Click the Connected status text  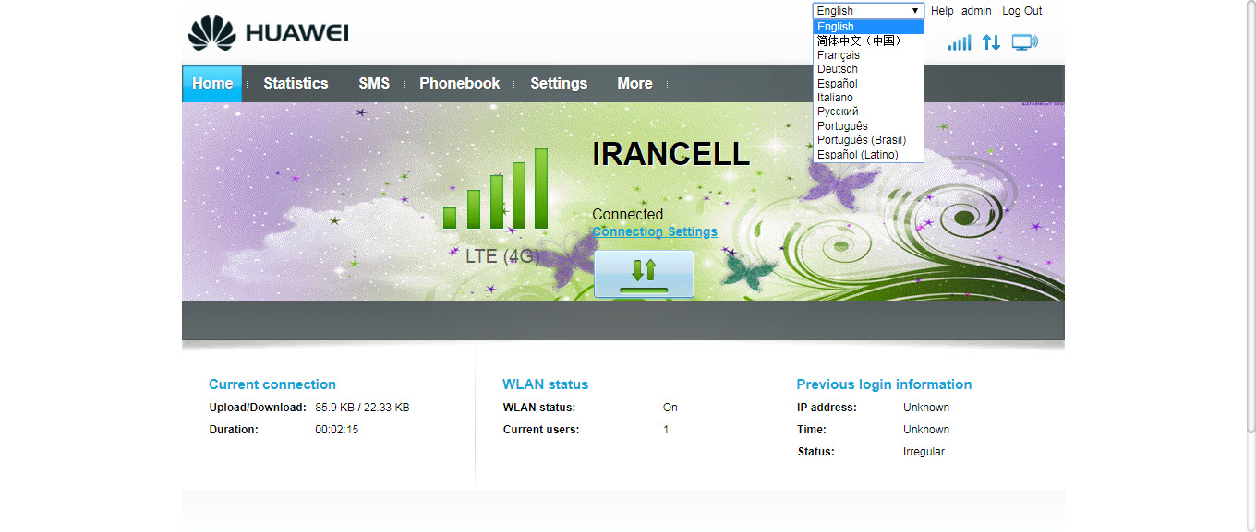coord(628,214)
